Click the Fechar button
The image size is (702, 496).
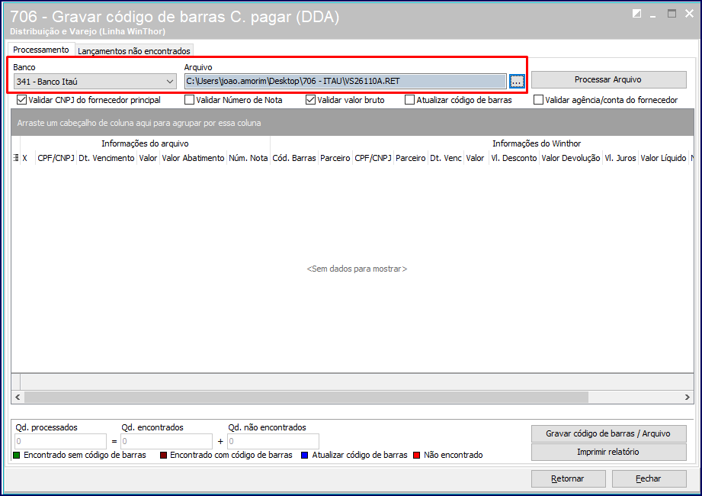click(649, 478)
